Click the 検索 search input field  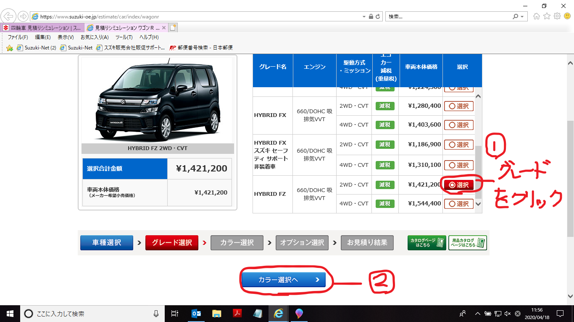448,17
